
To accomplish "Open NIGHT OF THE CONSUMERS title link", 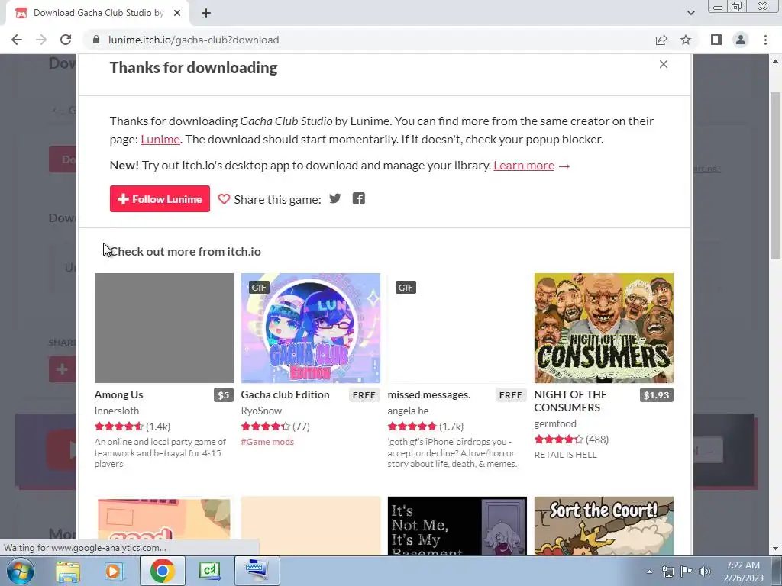I will coord(570,401).
